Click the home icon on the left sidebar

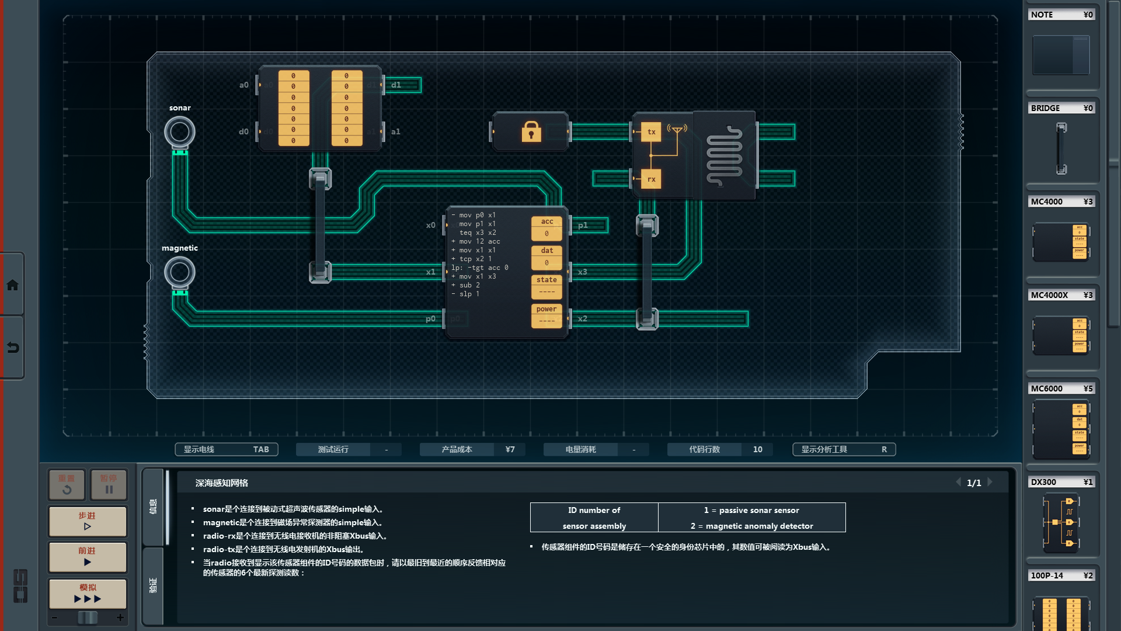pyautogui.click(x=12, y=285)
